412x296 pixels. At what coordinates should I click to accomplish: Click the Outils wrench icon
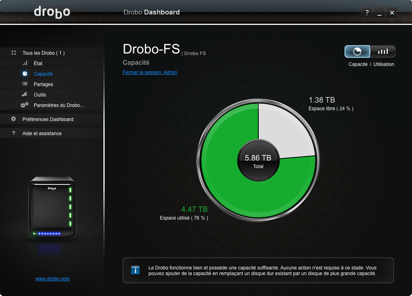point(25,95)
